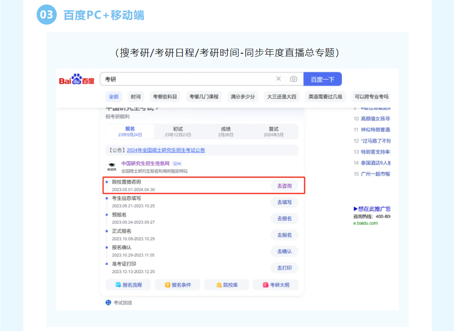Click the 去打印 button
The height and width of the screenshot is (331, 454).
point(284,268)
